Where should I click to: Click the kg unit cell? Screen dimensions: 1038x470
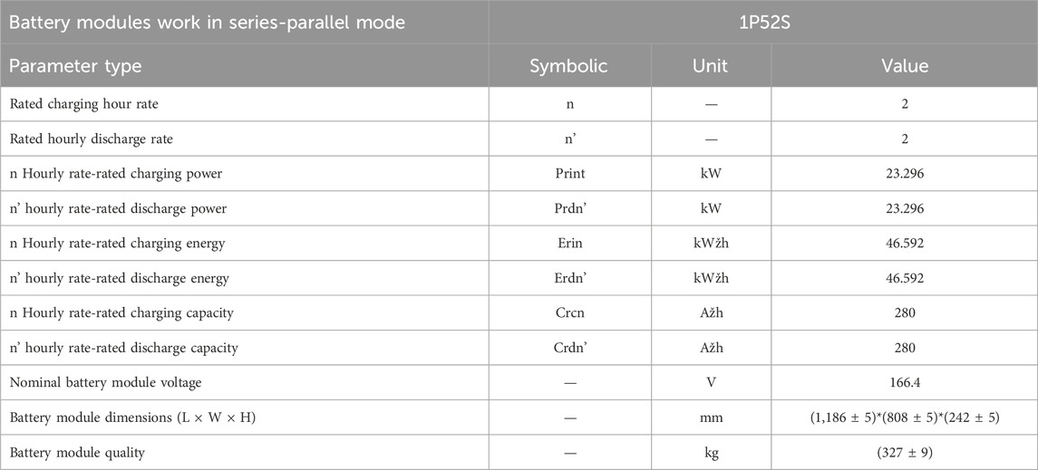click(711, 452)
